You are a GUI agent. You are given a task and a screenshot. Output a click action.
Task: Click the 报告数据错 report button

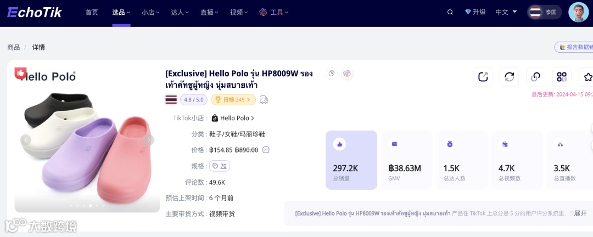[574, 47]
